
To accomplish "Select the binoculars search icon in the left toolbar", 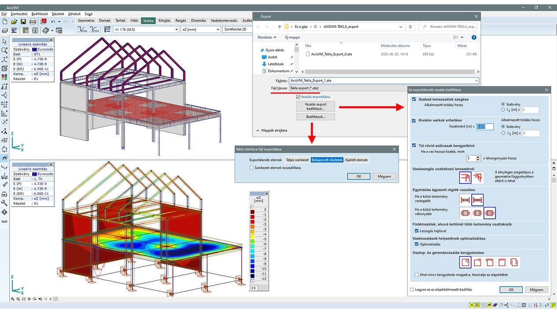I will (x=4, y=194).
